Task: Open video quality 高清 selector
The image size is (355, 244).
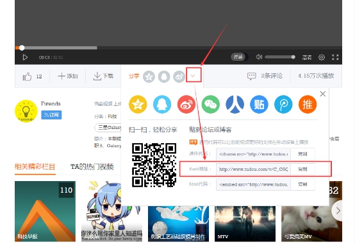Action: (x=307, y=57)
